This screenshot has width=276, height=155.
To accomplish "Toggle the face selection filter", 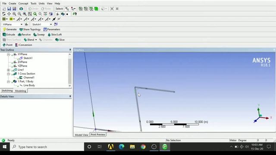I will click(91, 9).
